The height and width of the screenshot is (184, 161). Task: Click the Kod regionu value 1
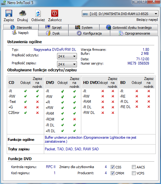click(54, 173)
